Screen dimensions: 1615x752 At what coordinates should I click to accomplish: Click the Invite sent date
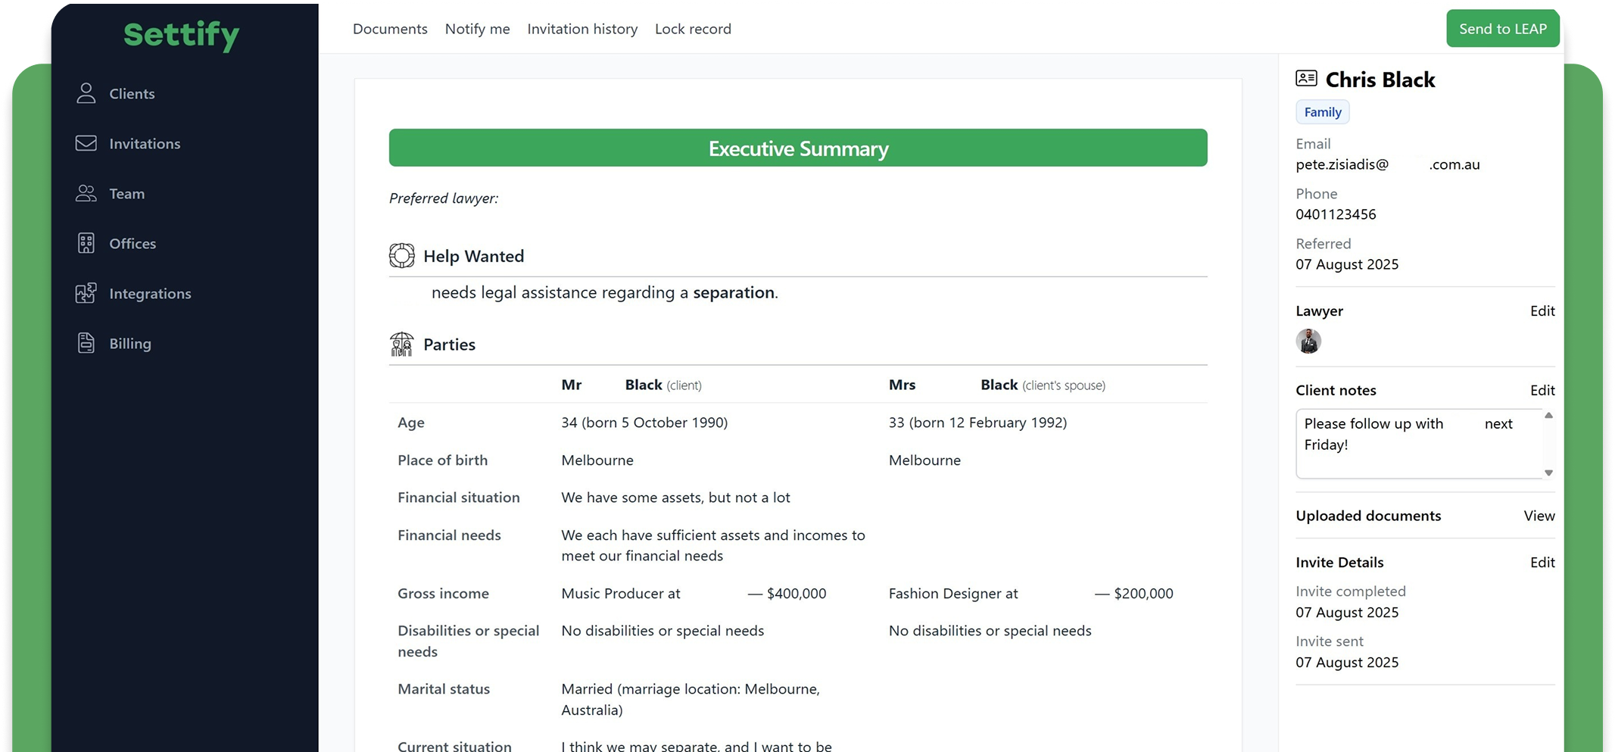[1347, 663]
